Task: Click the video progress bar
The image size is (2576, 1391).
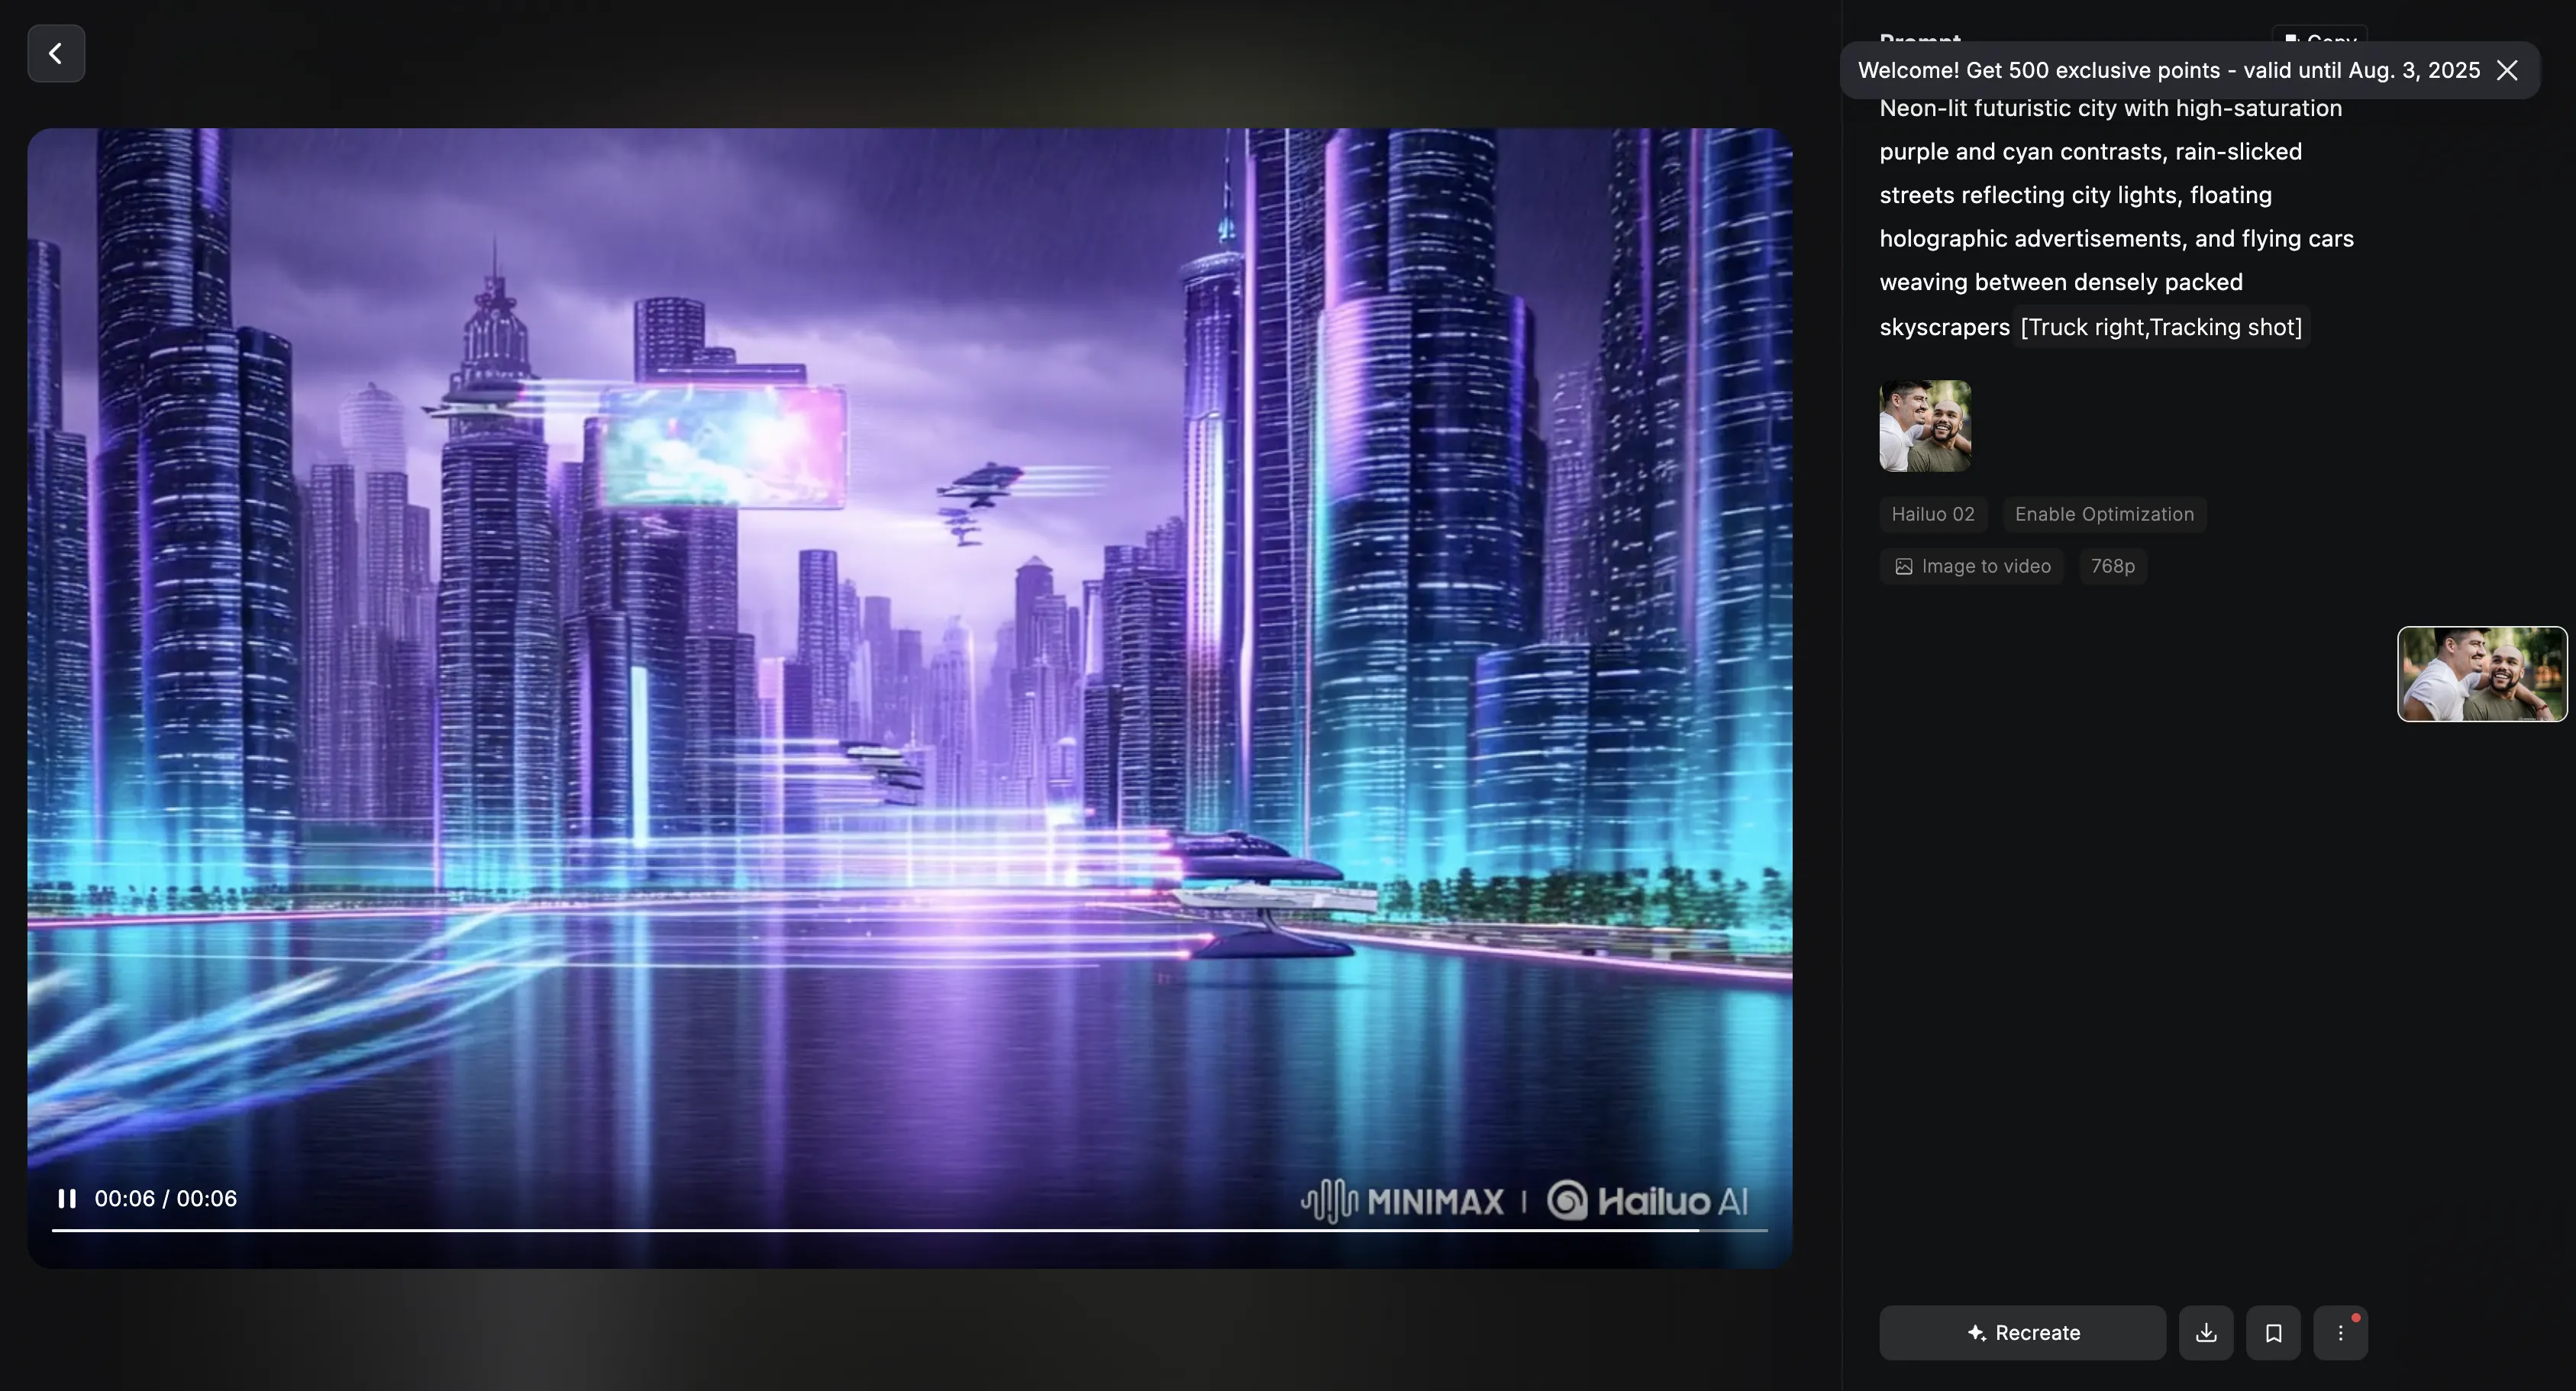Action: [x=900, y=1230]
